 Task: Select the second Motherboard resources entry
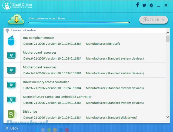click(x=40, y=67)
